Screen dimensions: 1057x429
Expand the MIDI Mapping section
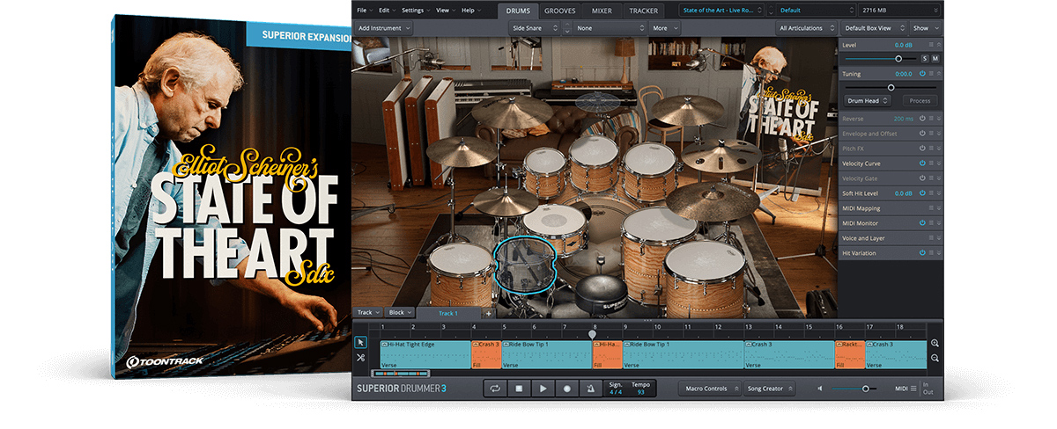point(939,208)
